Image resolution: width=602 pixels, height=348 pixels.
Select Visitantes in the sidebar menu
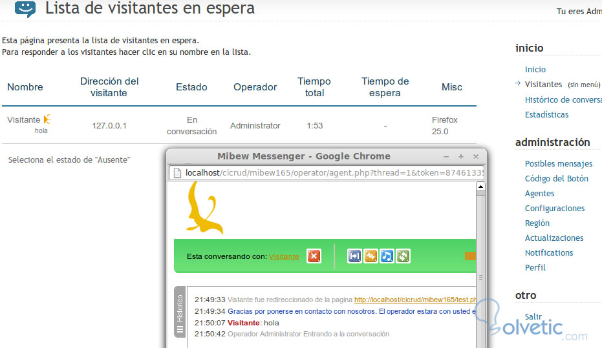tap(543, 85)
